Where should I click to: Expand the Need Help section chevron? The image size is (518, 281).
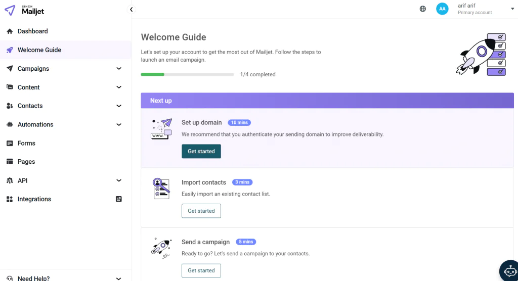[119, 278]
